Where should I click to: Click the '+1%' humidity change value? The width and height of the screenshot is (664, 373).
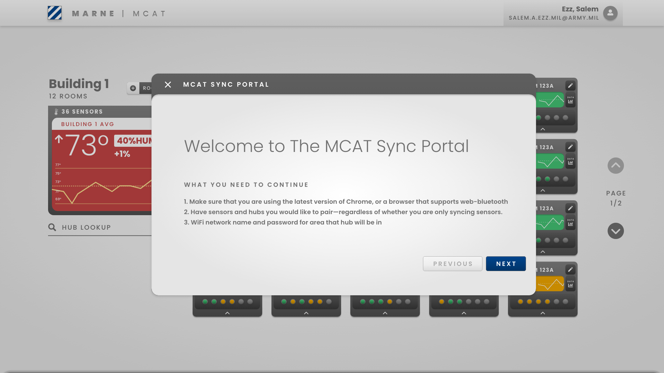[x=122, y=154]
